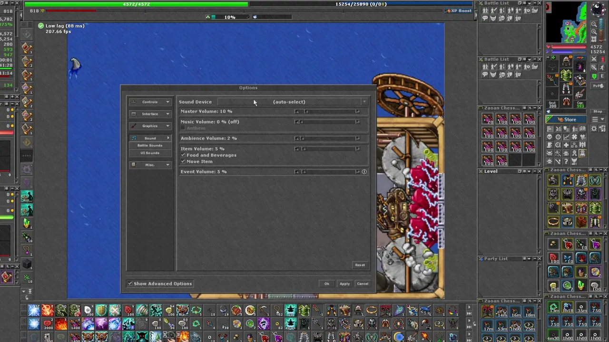Select the red potion in the container
This screenshot has height=342, width=609.
point(568,244)
